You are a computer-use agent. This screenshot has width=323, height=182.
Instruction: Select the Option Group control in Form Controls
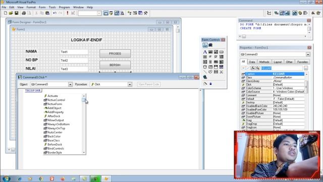click(x=210, y=57)
